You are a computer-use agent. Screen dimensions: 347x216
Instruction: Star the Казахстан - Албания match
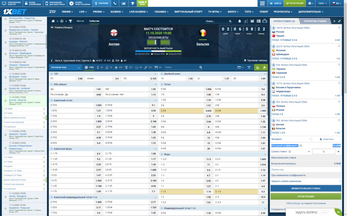(6, 89)
